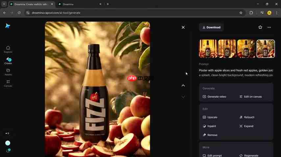Download the generated image
281x157 pixels.
click(212, 27)
